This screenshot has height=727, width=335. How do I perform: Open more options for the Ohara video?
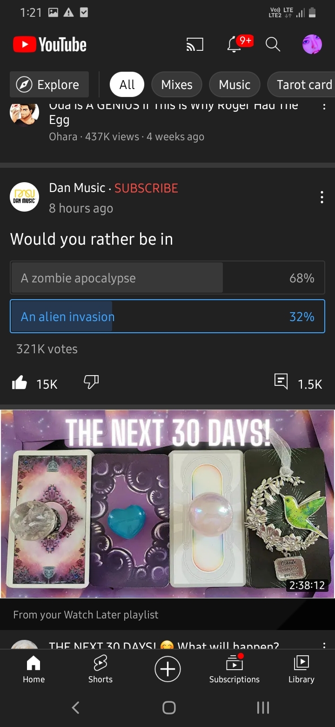click(x=324, y=106)
